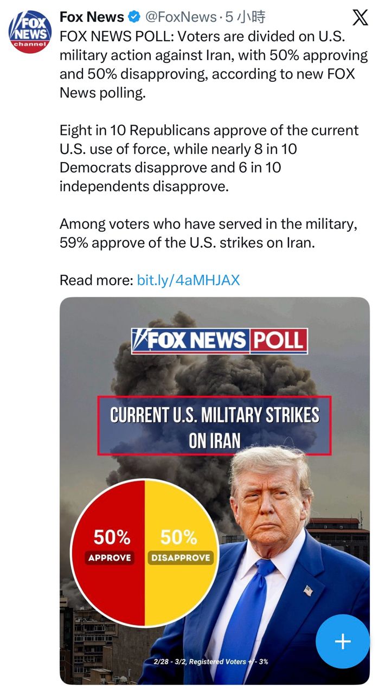Viewport: 379px width, 694px height.
Task: Tap the APPROVE label badge
Action: [x=110, y=558]
